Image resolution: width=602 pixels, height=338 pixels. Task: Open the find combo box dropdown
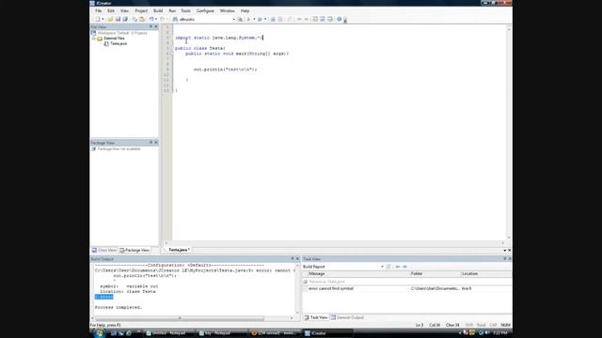click(233, 19)
